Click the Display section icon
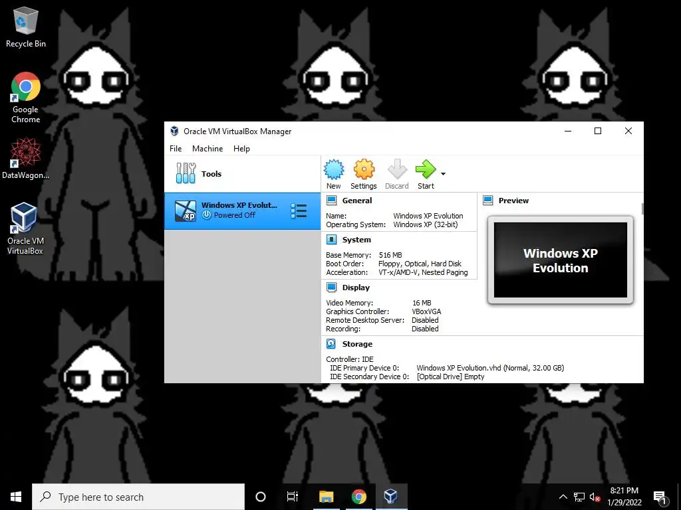Viewport: 681px width, 510px height. (x=331, y=288)
